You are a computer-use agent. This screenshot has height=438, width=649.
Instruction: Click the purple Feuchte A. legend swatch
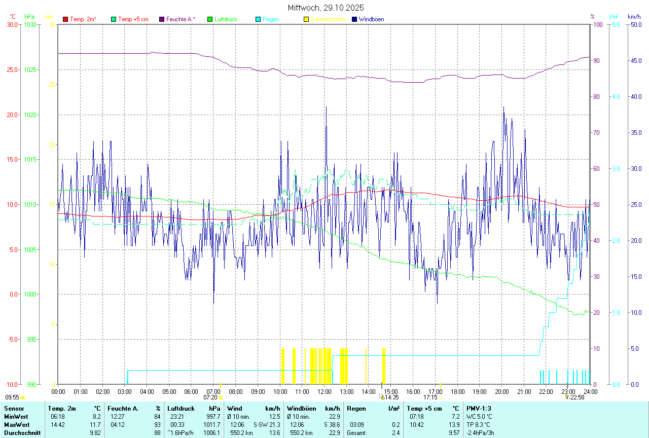(x=162, y=19)
